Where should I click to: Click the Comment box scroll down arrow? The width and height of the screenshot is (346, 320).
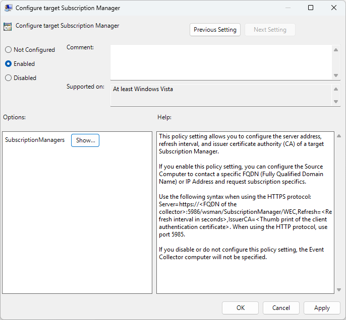click(x=336, y=75)
